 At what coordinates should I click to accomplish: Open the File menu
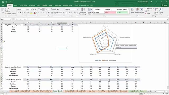[x=3, y=5]
